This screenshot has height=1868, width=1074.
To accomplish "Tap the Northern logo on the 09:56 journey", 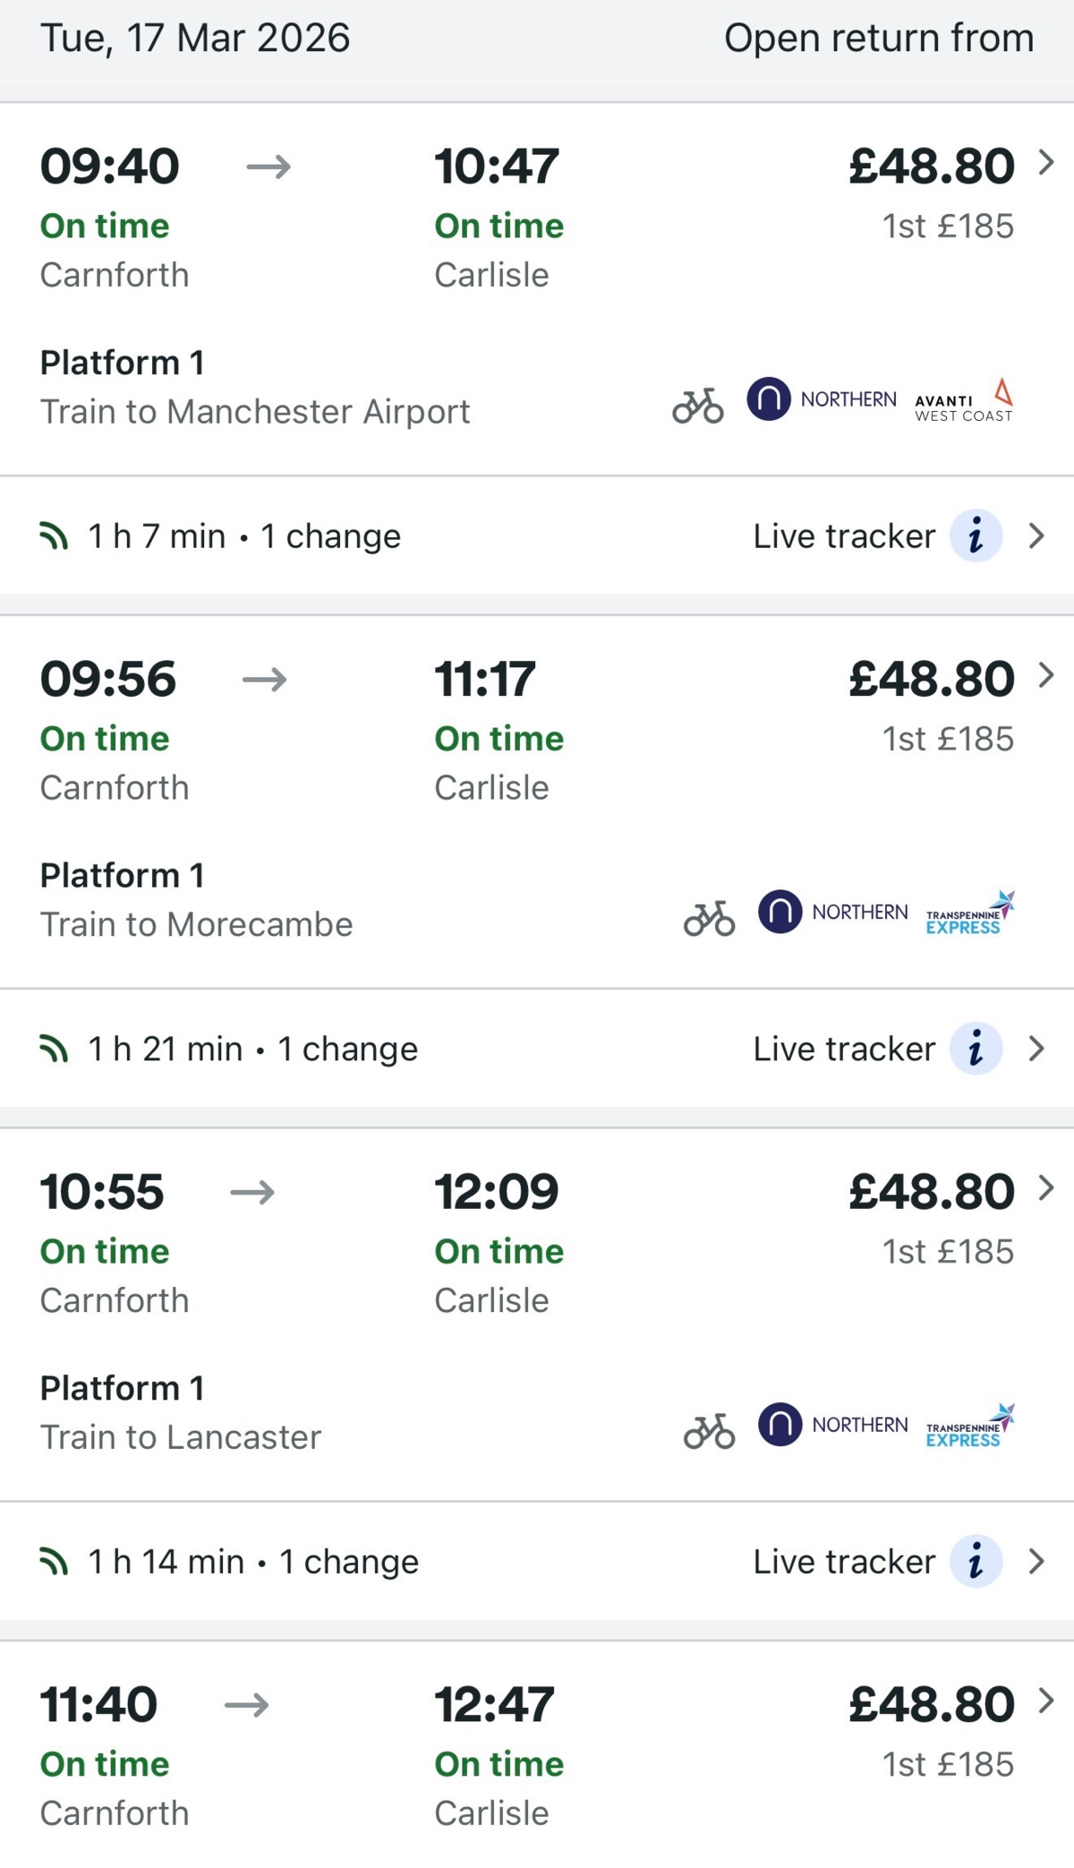I will [x=832, y=912].
